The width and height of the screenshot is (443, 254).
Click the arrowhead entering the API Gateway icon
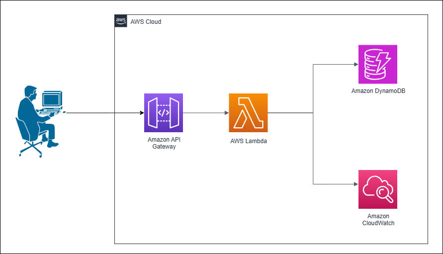(141, 113)
